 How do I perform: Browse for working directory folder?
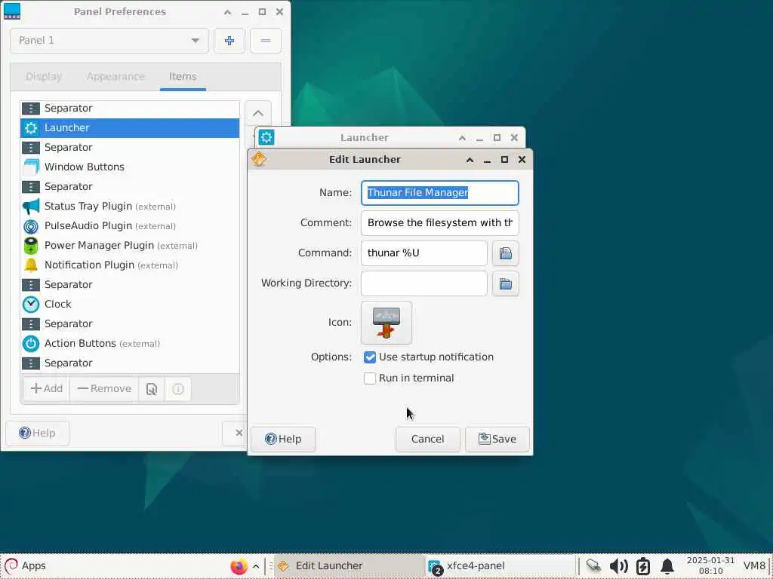coord(505,283)
